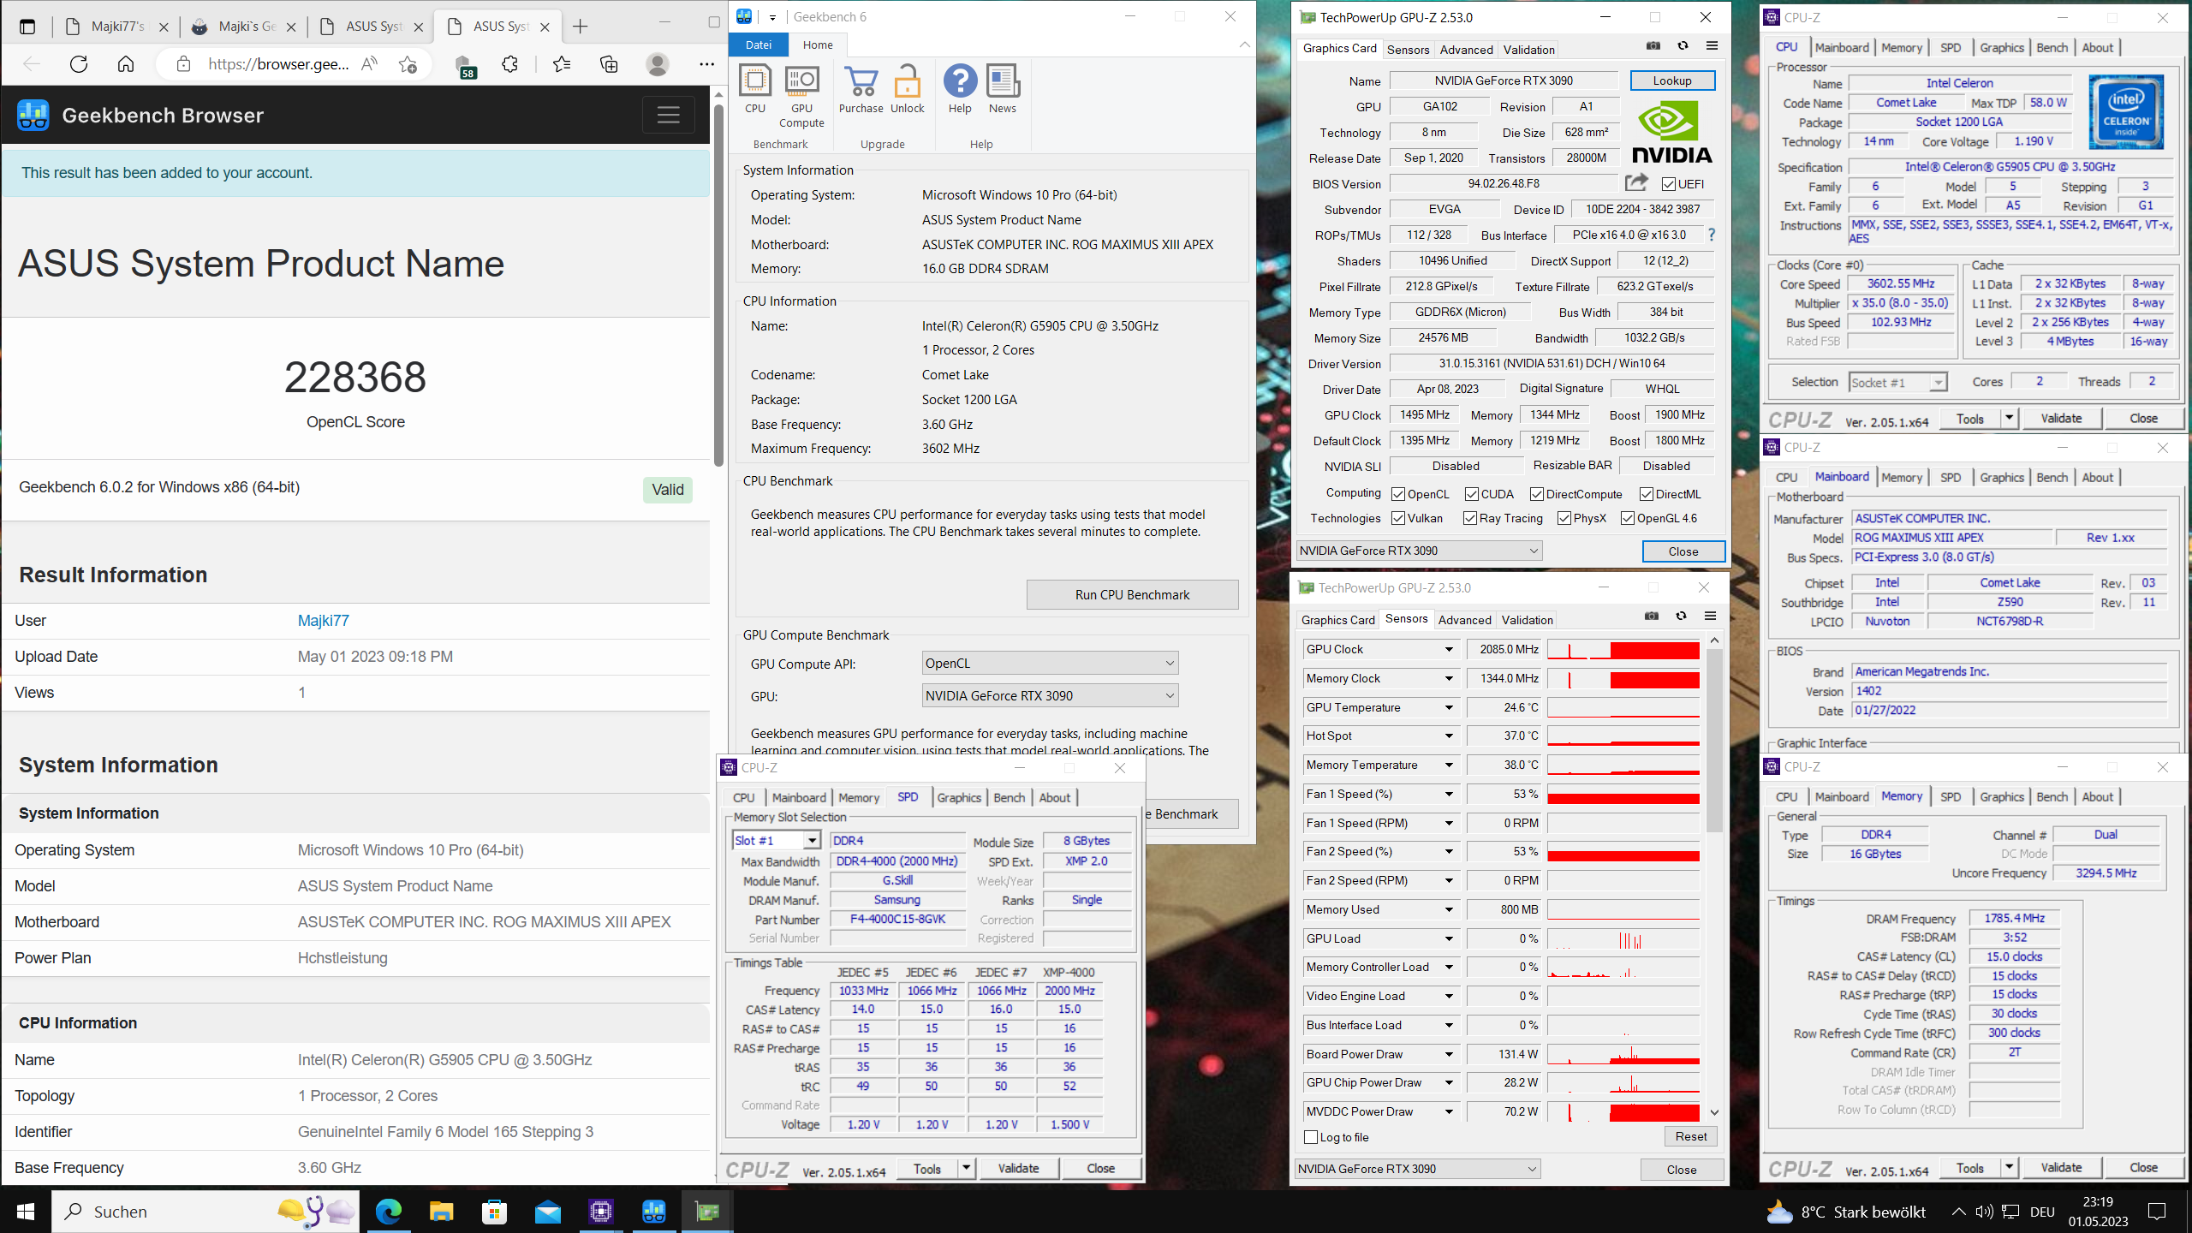This screenshot has width=2192, height=1233.
Task: Open Slot #1 dropdown in CPU-Z SPD window
Action: (x=777, y=841)
